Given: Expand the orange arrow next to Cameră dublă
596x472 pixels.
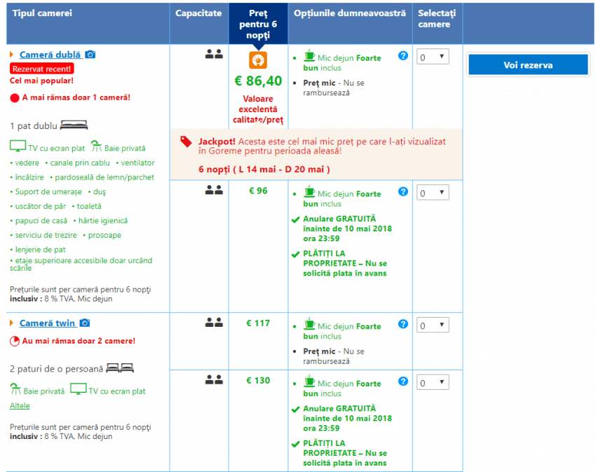Looking at the screenshot, I should point(12,55).
